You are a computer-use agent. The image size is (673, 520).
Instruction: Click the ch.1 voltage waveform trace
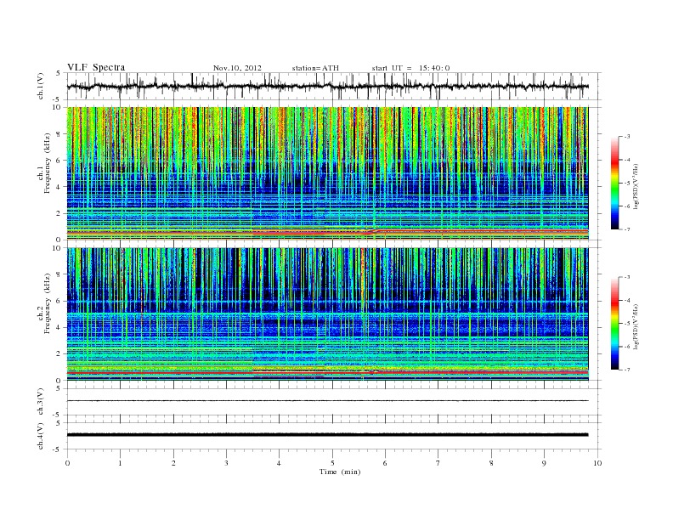point(327,86)
